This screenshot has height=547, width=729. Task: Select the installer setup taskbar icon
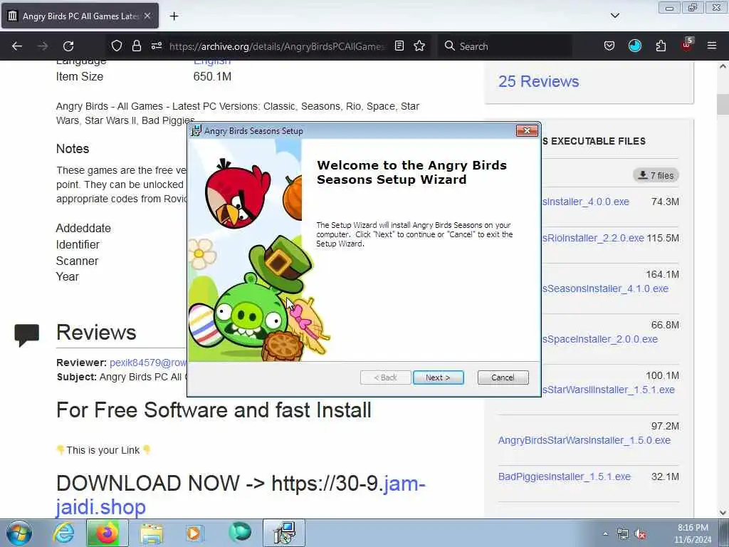click(284, 533)
